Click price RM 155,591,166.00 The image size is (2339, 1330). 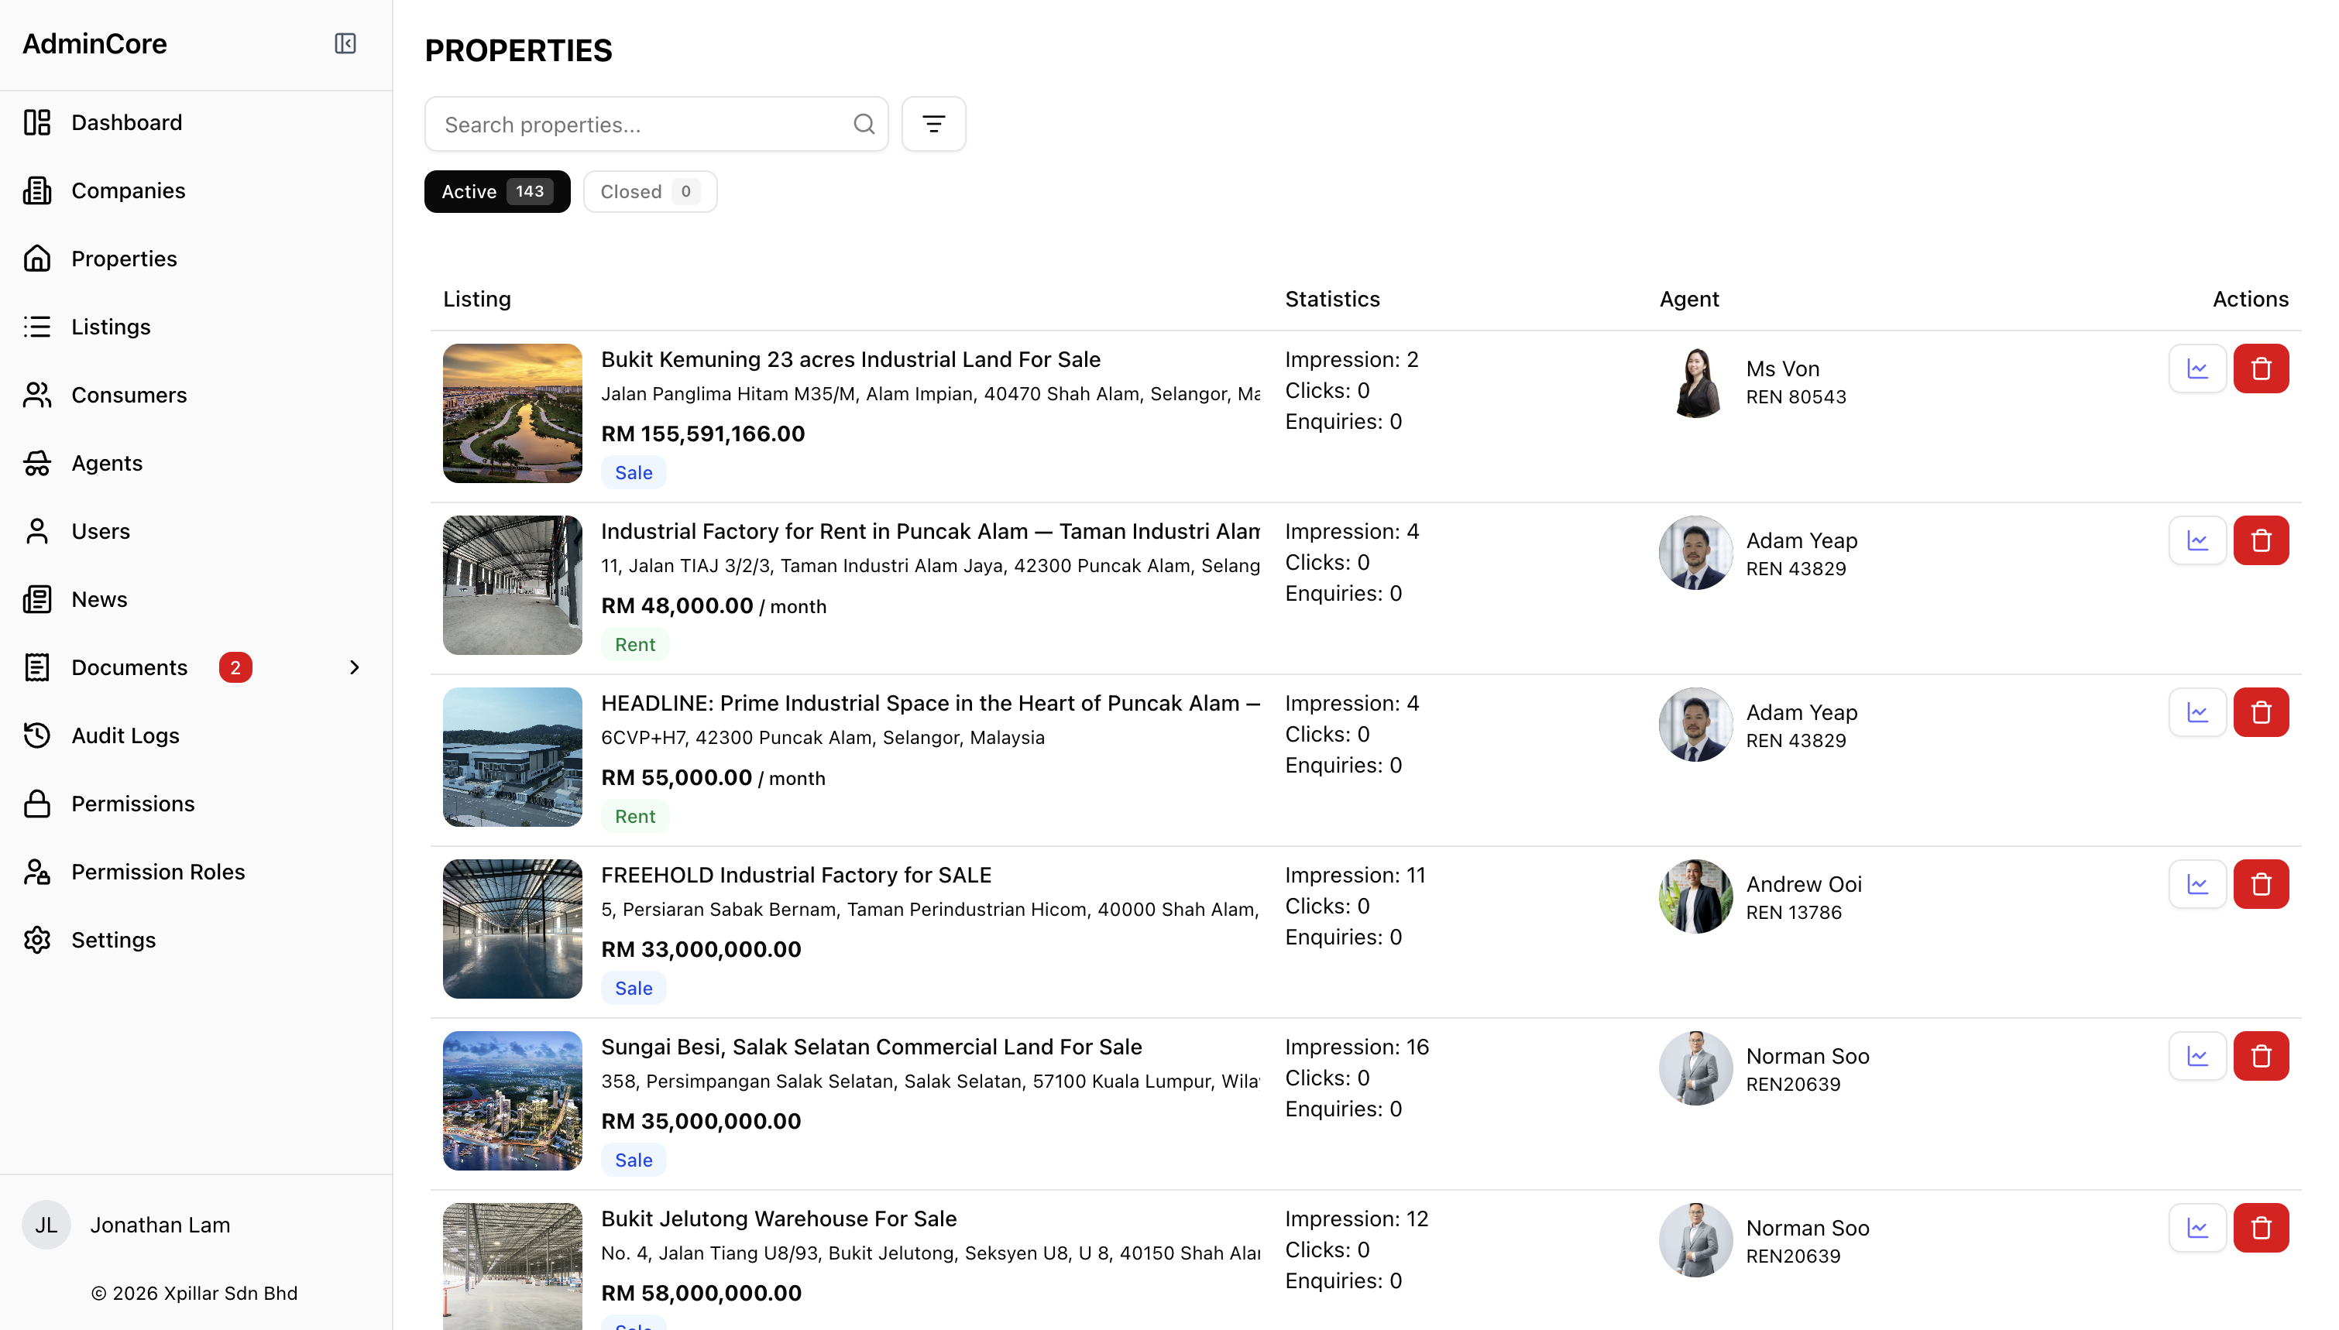[702, 433]
